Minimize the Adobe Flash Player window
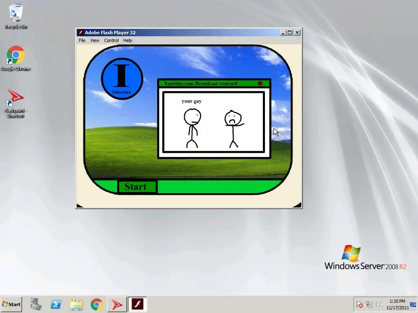 tap(283, 33)
